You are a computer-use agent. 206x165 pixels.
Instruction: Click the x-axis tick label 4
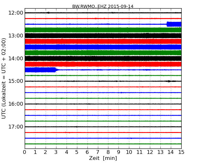[x=67, y=152]
